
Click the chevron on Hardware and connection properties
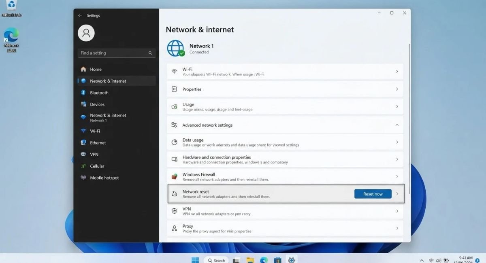(x=397, y=159)
